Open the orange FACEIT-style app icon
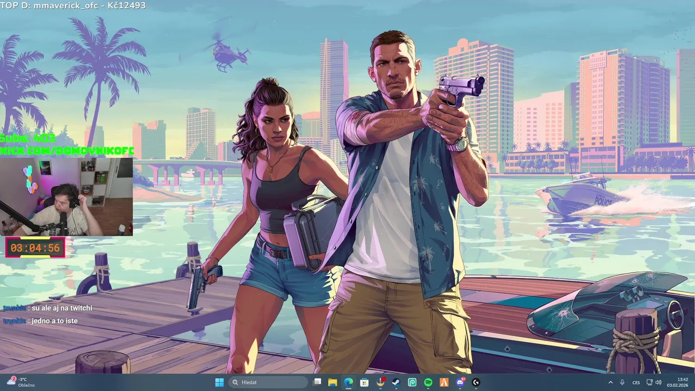This screenshot has height=391, width=695. (x=444, y=382)
